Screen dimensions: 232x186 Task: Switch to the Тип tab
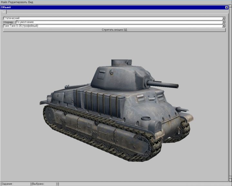coord(4,12)
